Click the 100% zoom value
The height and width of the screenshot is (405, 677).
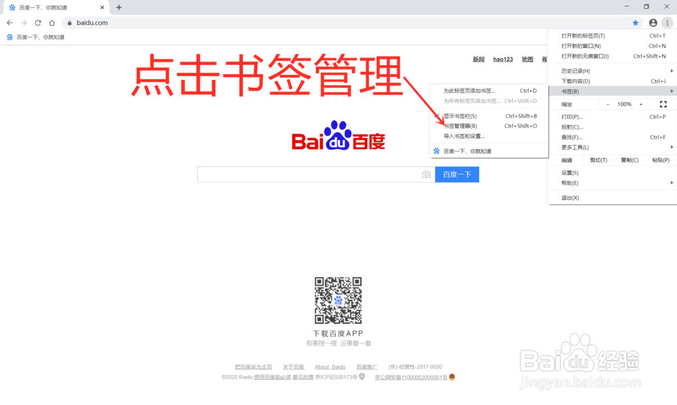(x=624, y=104)
